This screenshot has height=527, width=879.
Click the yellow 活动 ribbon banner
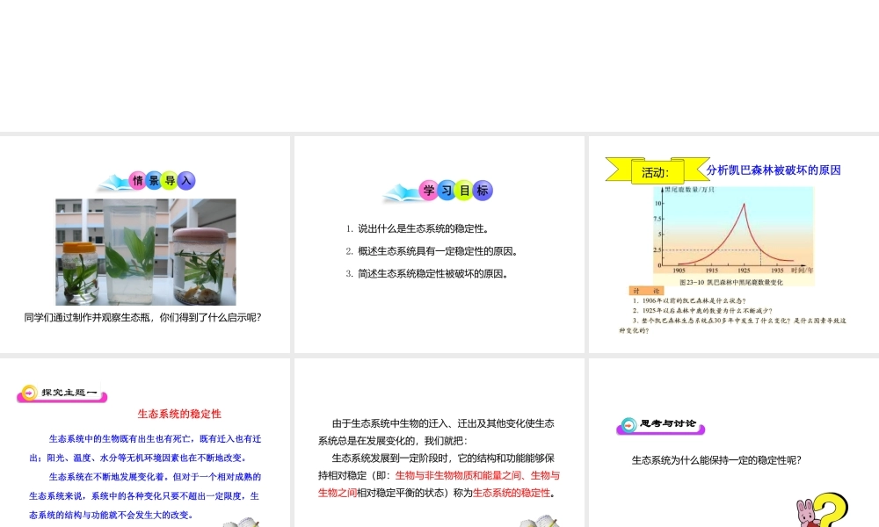tap(657, 170)
